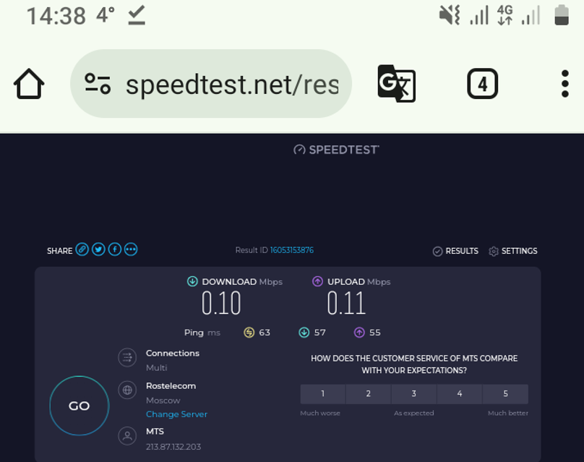Open the Results tab
This screenshot has width=584, height=462.
[x=455, y=251]
